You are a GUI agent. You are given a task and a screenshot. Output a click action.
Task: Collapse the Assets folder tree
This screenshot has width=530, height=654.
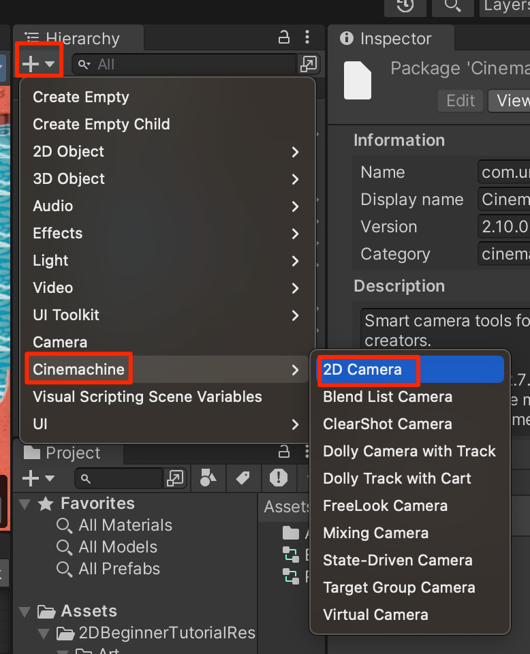25,612
